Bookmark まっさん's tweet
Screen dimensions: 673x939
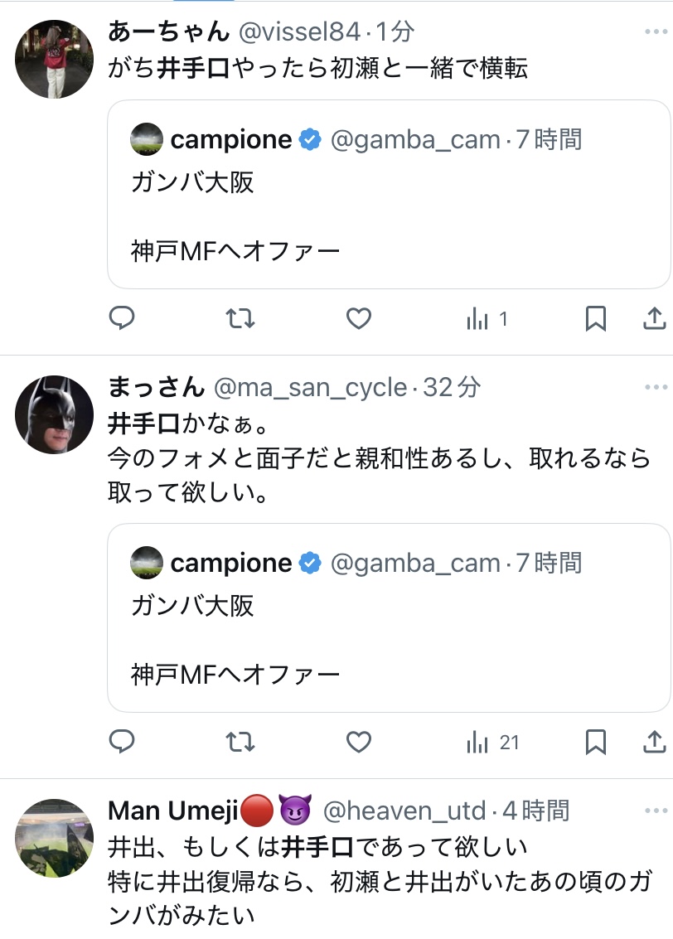pos(595,742)
